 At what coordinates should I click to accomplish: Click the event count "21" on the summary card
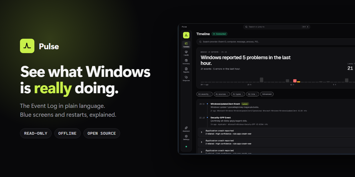[x=350, y=68]
